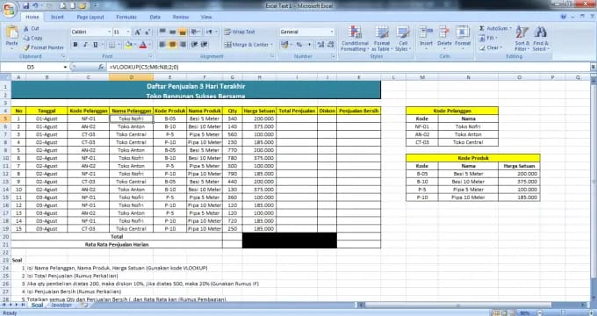This screenshot has height=316, width=597.
Task: Activate the Format Painter
Action: click(x=44, y=47)
